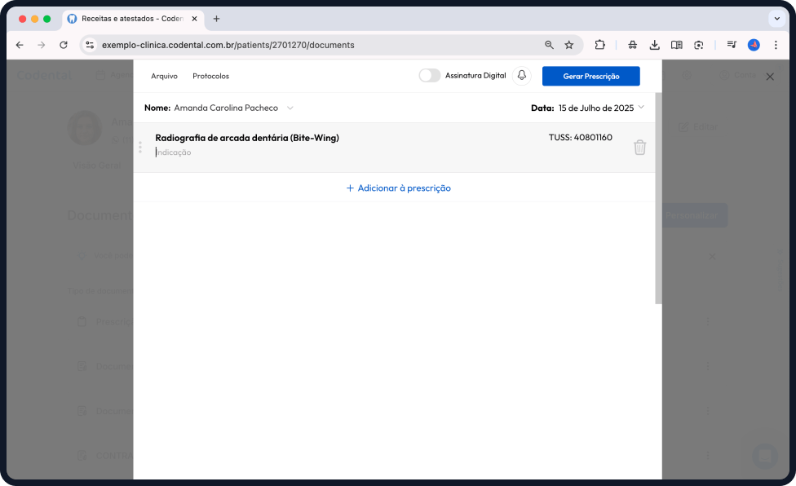796x486 pixels.
Task: Expand the Chrome tab search chevron
Action: pos(776,19)
